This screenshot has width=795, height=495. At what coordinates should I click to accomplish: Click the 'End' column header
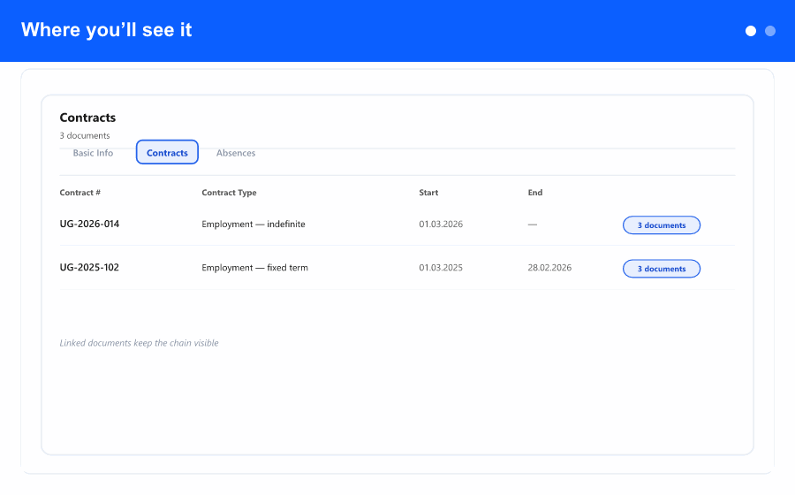click(x=535, y=193)
